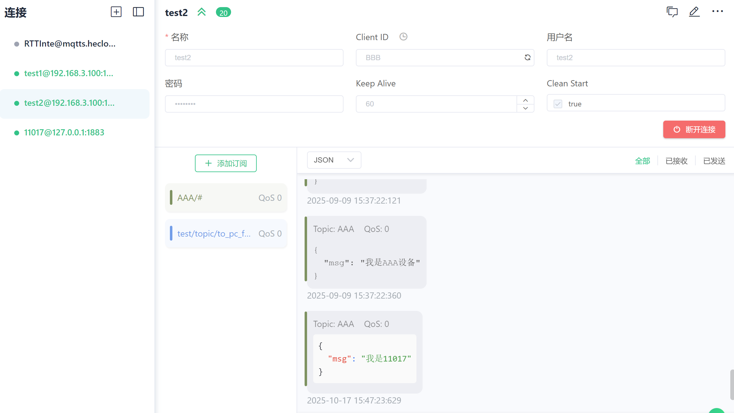Switch to the 已发送 messages tab
This screenshot has width=734, height=413.
click(x=714, y=161)
